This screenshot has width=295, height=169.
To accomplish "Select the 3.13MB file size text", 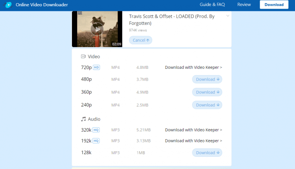I will (144, 141).
